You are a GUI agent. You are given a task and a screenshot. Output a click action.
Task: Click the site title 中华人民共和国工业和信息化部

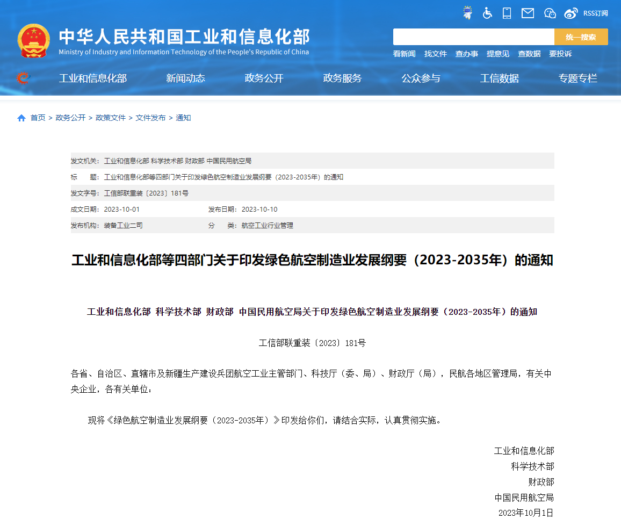pyautogui.click(x=184, y=37)
